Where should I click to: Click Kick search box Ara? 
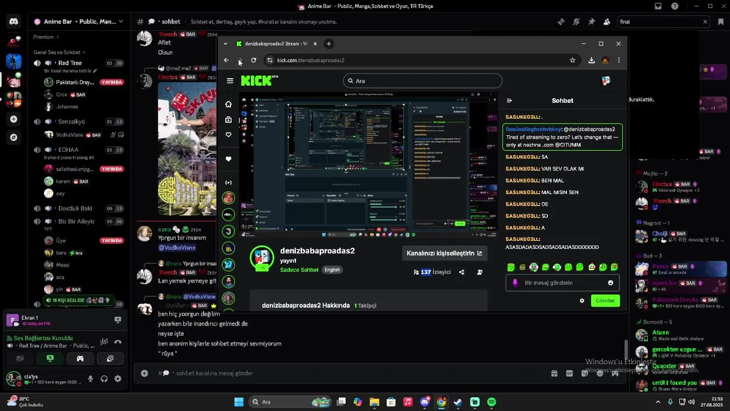423,81
